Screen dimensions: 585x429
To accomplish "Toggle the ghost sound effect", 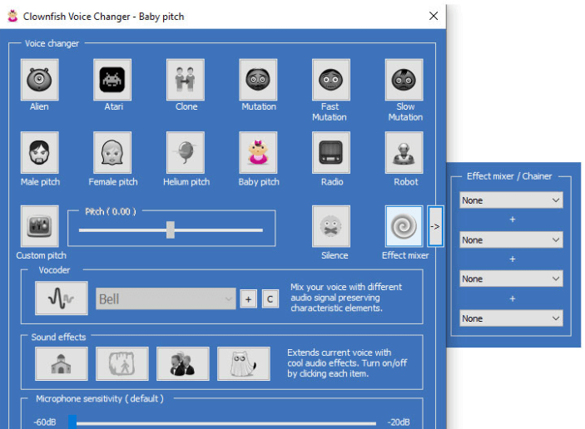I will [244, 364].
